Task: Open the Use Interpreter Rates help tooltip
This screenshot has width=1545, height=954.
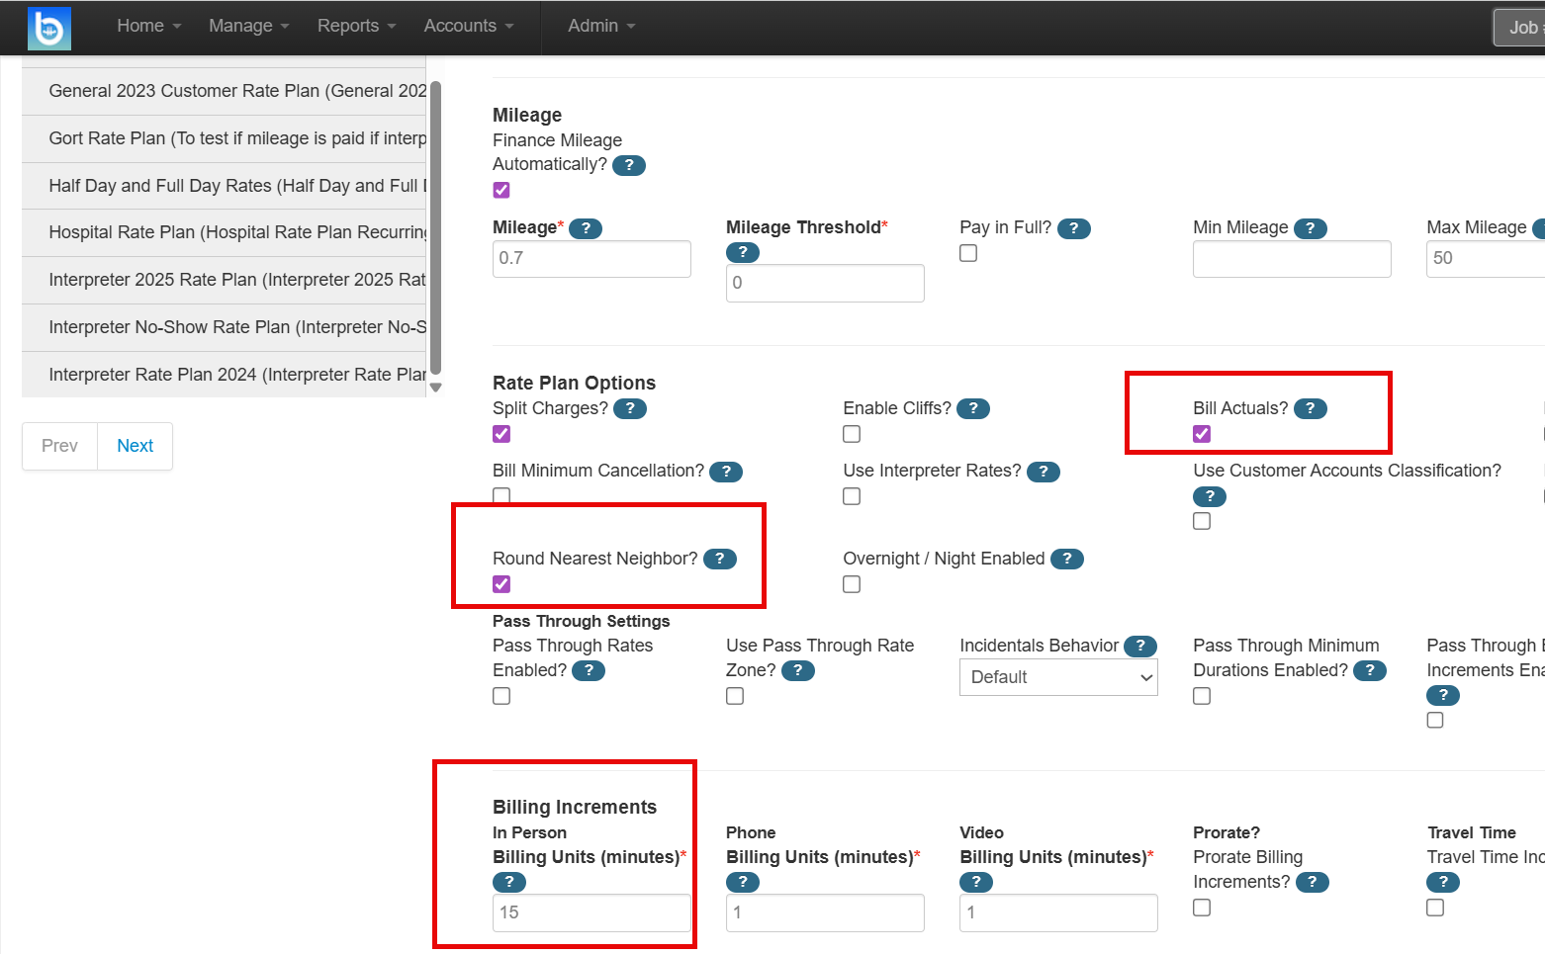Action: (1044, 472)
